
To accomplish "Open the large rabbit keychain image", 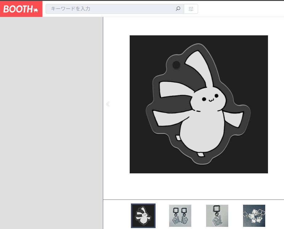I will [x=199, y=104].
